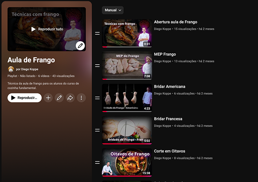Screen dimensions: 258x182
Task: Click por Diego Koppe author link
Action: [27, 69]
